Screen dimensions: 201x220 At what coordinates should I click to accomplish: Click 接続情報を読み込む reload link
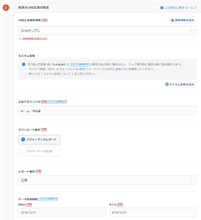[35, 39]
